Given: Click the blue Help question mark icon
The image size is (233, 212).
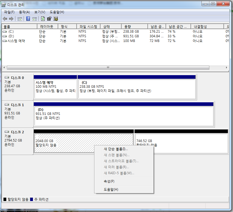Looking at the screenshot, I should pos(28,19).
